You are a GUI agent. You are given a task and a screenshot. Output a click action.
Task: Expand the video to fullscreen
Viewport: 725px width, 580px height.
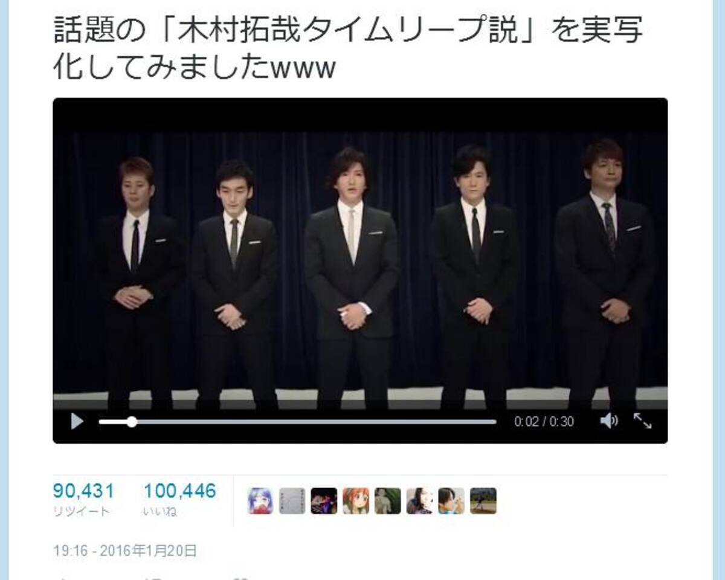tap(642, 421)
